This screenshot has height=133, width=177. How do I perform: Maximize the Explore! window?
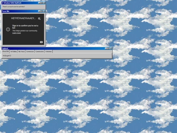[108, 48]
